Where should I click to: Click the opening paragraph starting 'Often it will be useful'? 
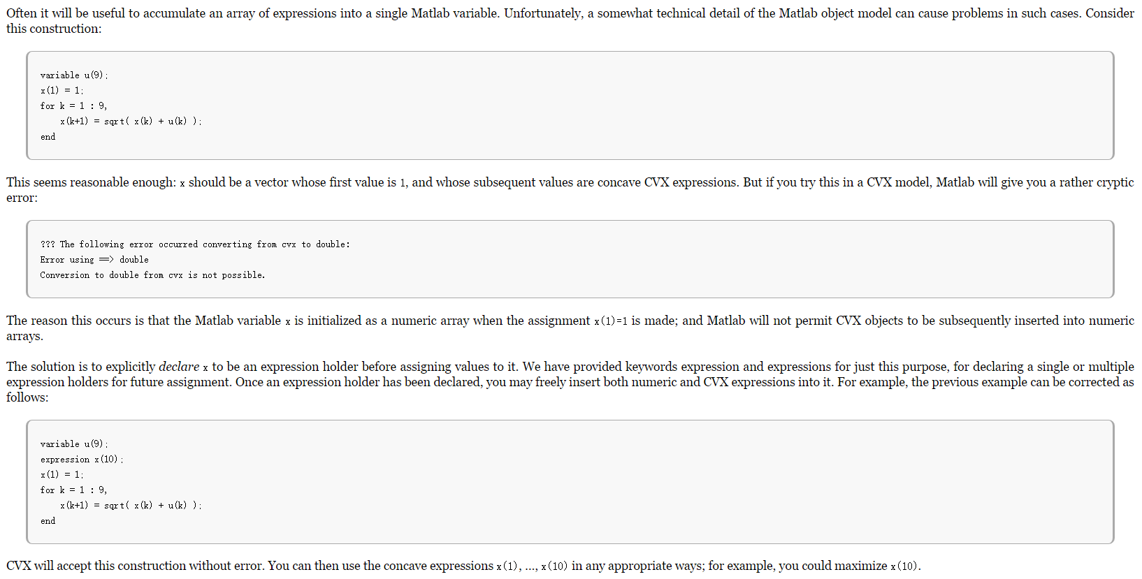click(570, 21)
